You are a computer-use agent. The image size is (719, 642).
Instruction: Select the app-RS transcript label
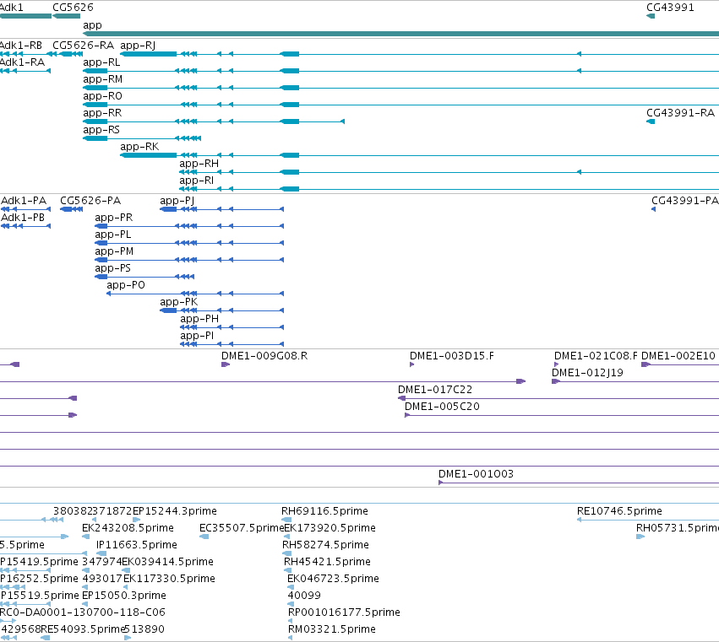tap(101, 130)
